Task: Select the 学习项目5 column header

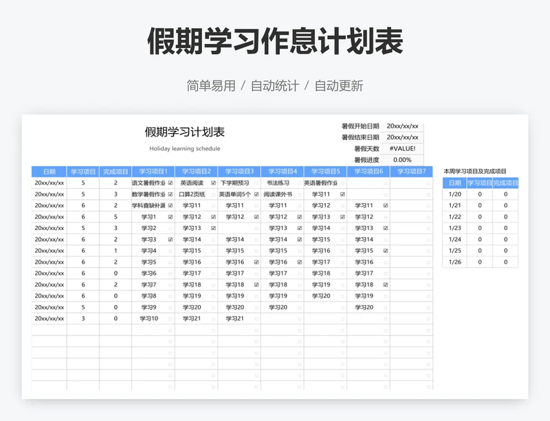Action: (325, 172)
